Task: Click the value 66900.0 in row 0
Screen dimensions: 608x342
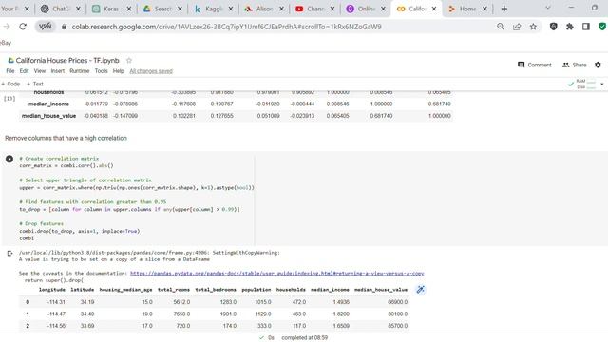Action: [x=397, y=302]
